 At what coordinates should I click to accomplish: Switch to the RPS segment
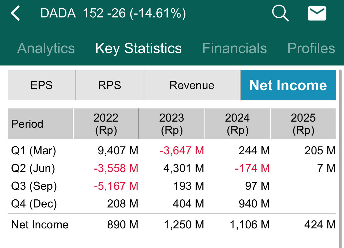110,85
